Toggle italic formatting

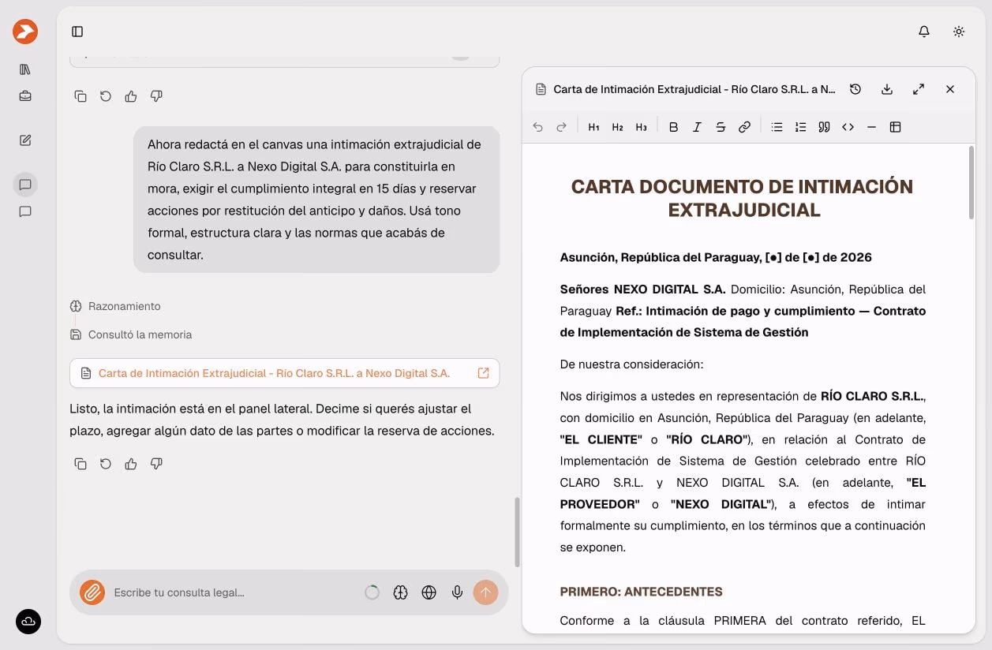point(697,127)
